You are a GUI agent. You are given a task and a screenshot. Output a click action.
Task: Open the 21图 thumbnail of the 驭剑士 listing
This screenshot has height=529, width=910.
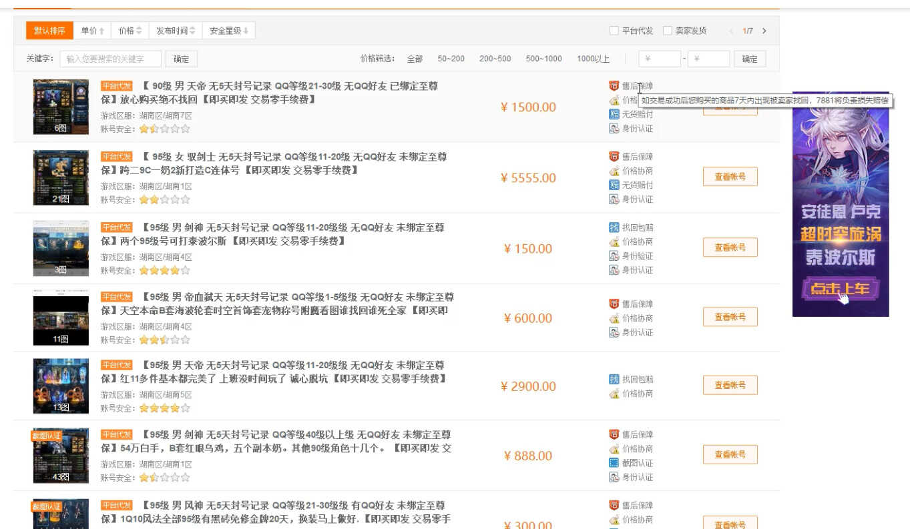pos(61,177)
